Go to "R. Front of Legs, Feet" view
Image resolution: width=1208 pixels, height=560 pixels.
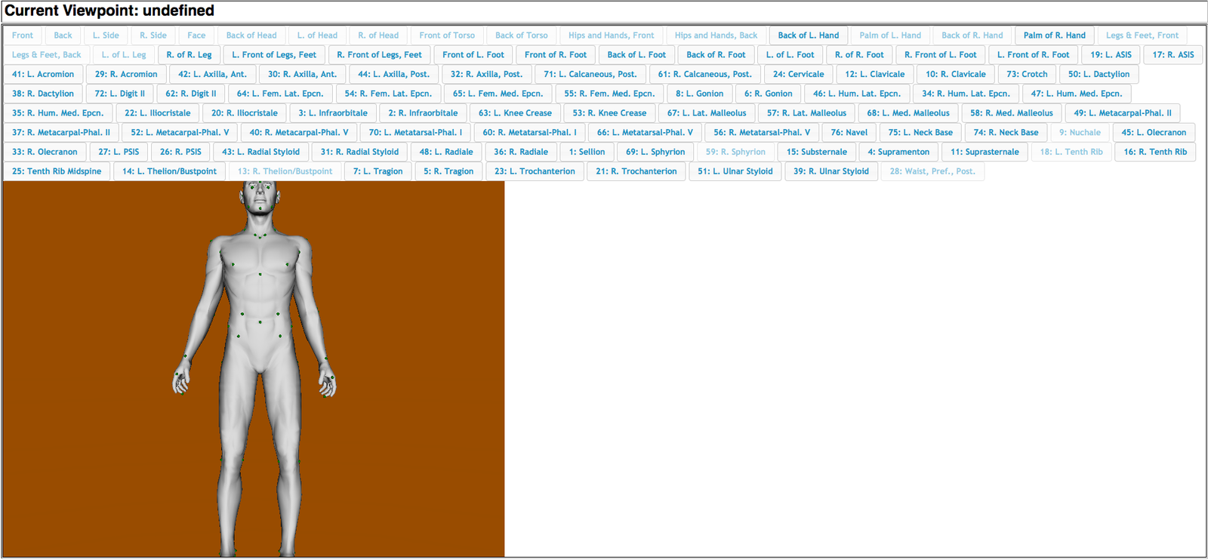(x=379, y=55)
